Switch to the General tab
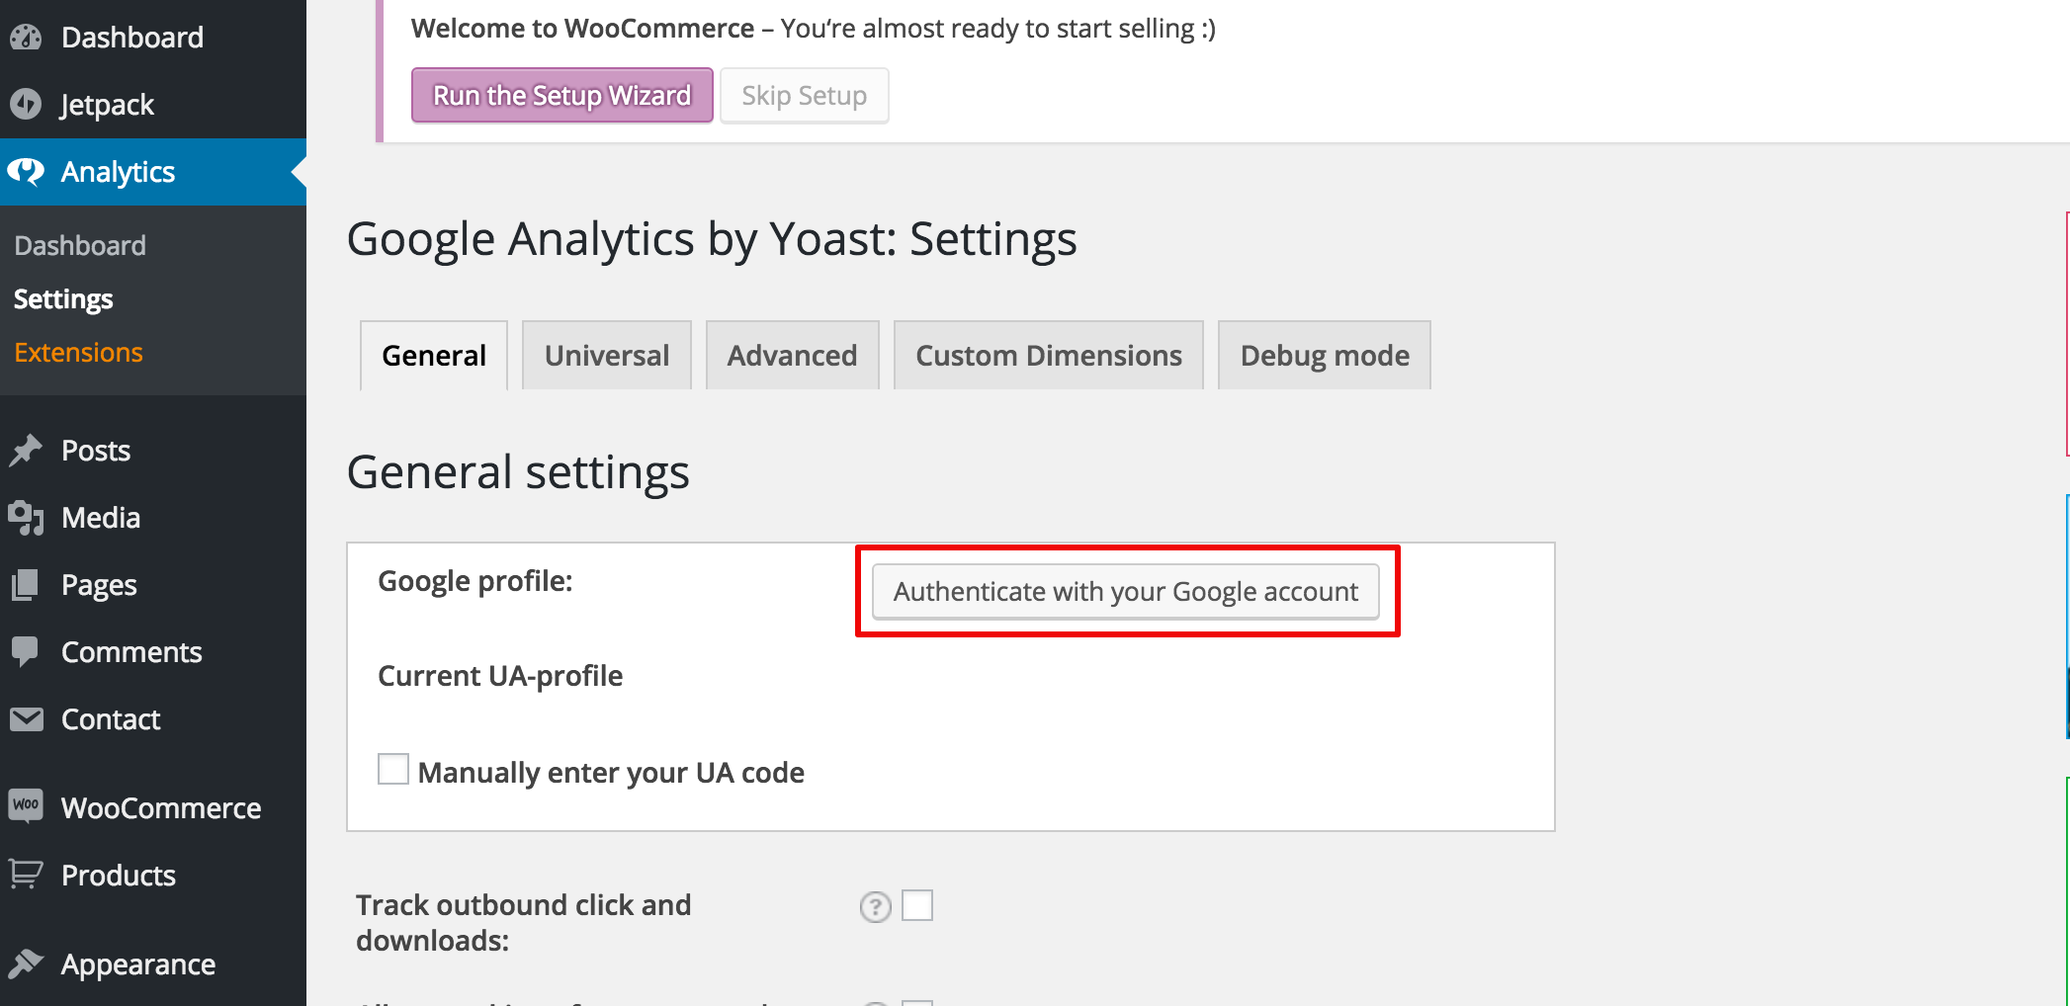This screenshot has height=1006, width=2070. click(x=434, y=356)
